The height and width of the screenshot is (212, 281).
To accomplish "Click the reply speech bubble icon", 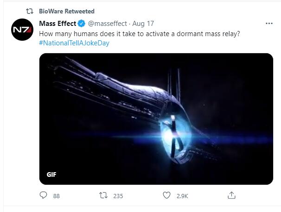I will point(44,196).
